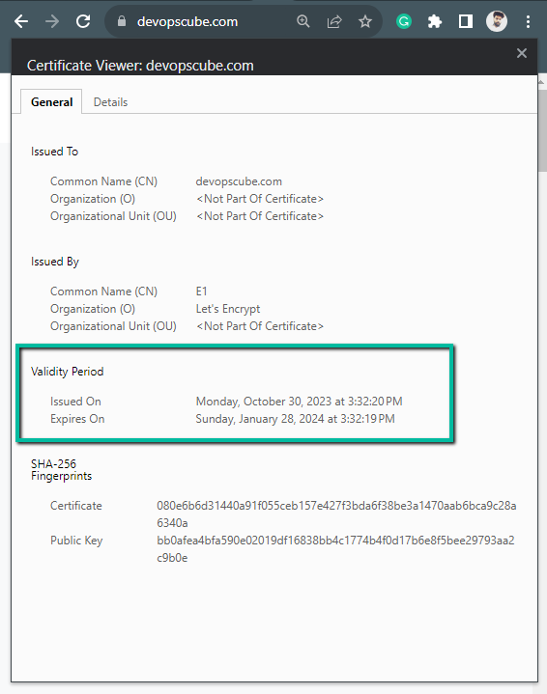The width and height of the screenshot is (547, 694).
Task: Click the Let's Encrypt organization value
Action: pyautogui.click(x=228, y=309)
